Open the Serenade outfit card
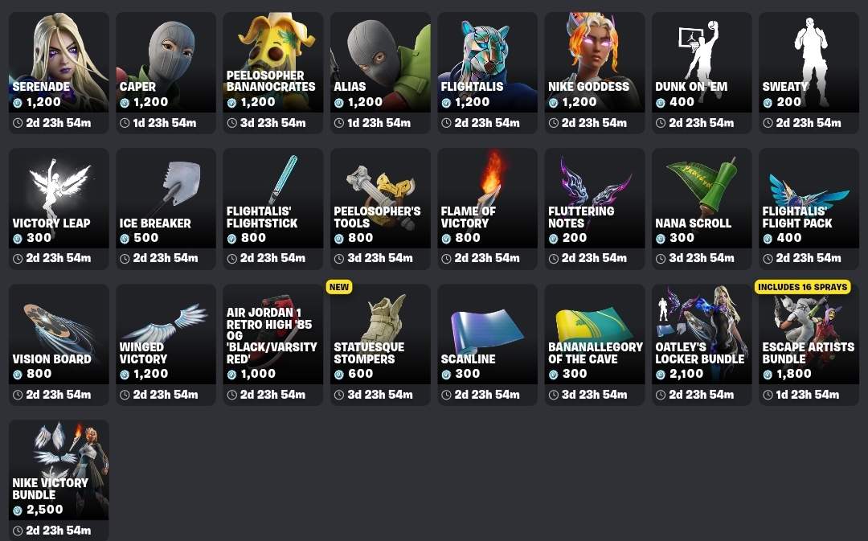The height and width of the screenshot is (541, 868). [x=59, y=72]
